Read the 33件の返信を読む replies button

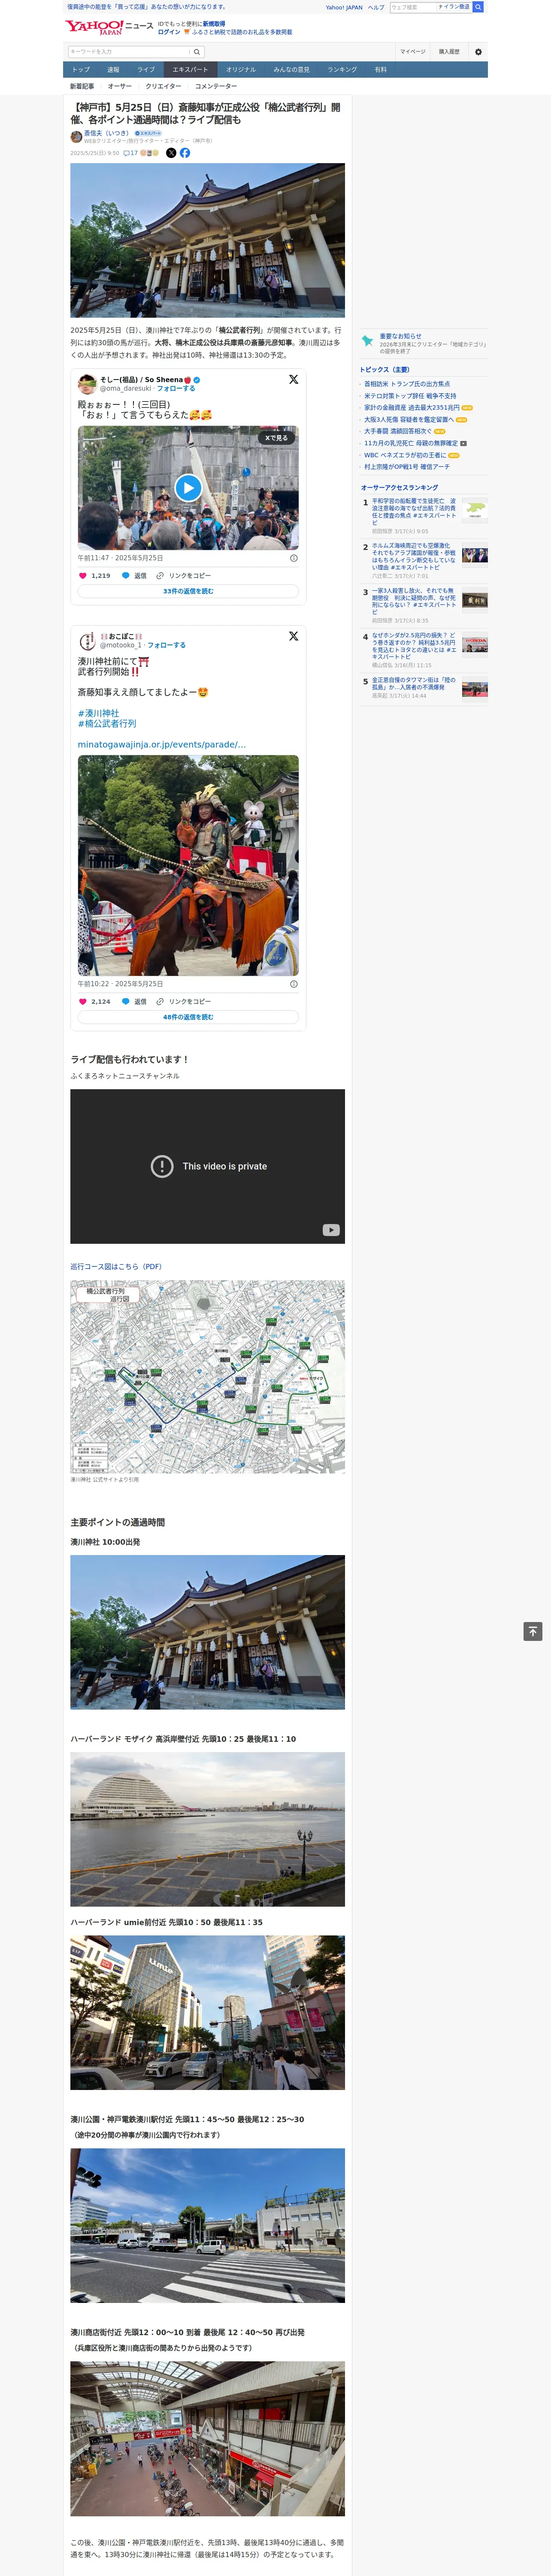pyautogui.click(x=188, y=591)
